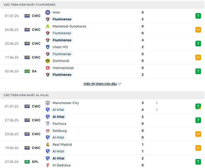Screen dimensions: 205x168
Task: Open the orange H badge for Dortmund match
Action: pyautogui.click(x=198, y=57)
